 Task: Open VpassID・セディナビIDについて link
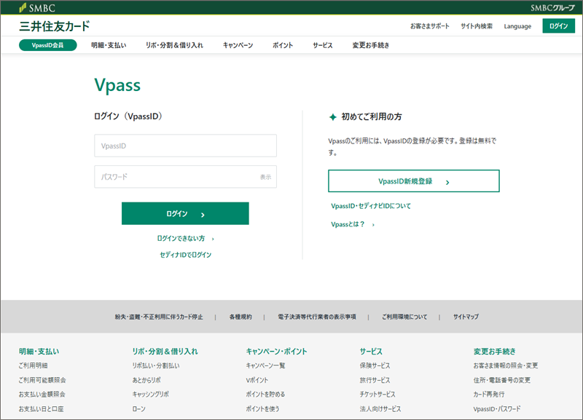371,206
